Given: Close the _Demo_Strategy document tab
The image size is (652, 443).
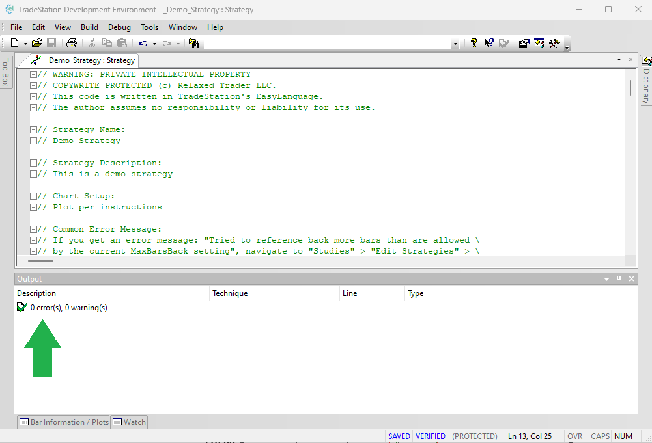Looking at the screenshot, I should click(631, 60).
